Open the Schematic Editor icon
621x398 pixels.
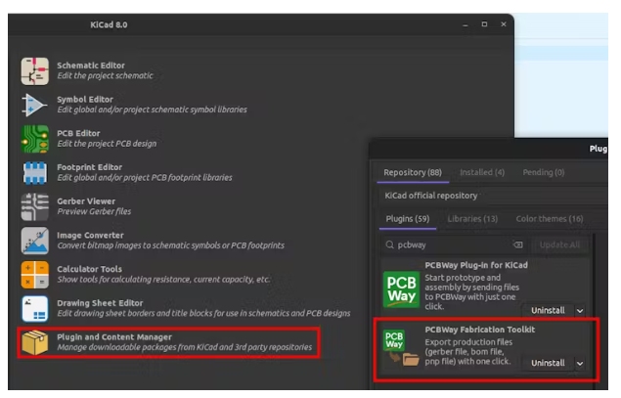click(x=35, y=71)
